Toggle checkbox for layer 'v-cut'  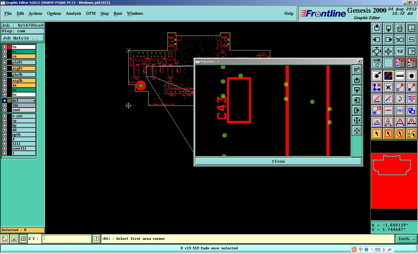point(5,116)
